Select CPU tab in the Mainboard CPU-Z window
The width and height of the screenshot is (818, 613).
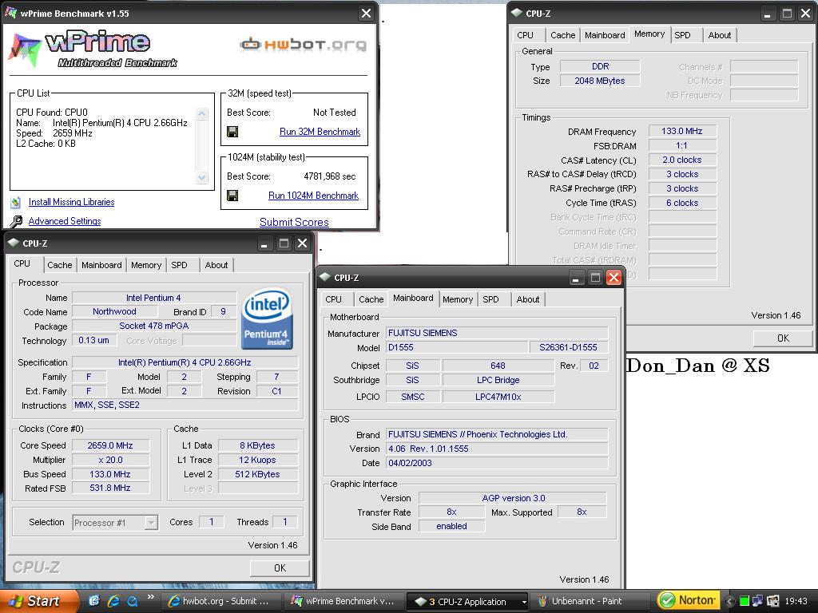(x=333, y=299)
